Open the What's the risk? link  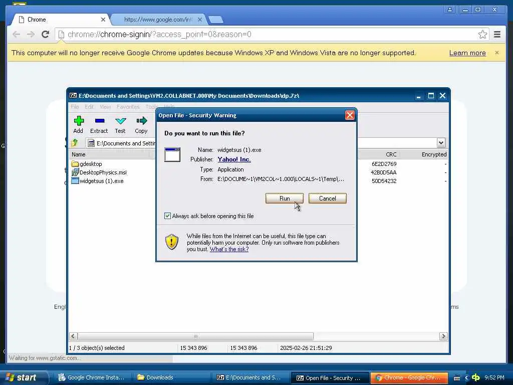coord(229,249)
